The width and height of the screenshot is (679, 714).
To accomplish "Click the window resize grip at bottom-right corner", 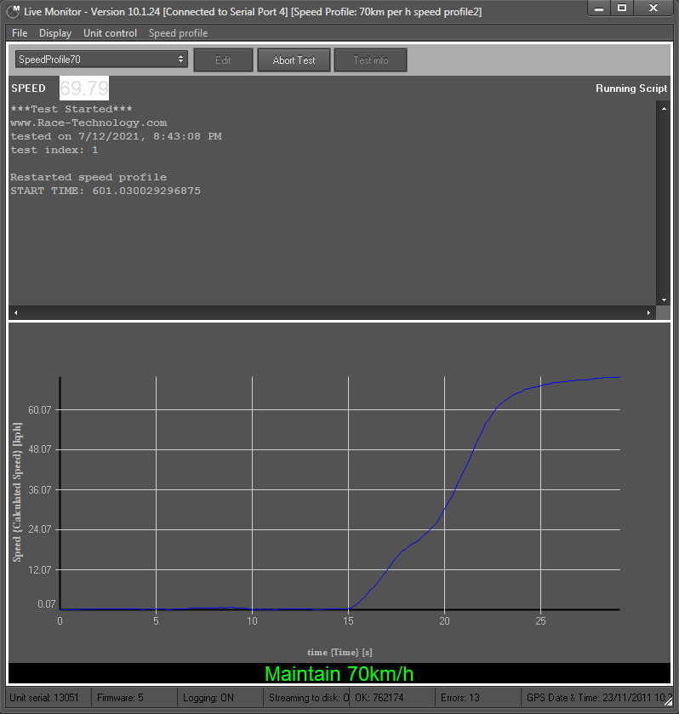I will 670,706.
